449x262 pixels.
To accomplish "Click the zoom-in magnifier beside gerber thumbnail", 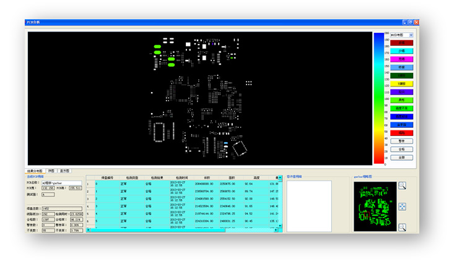I will 402,185.
